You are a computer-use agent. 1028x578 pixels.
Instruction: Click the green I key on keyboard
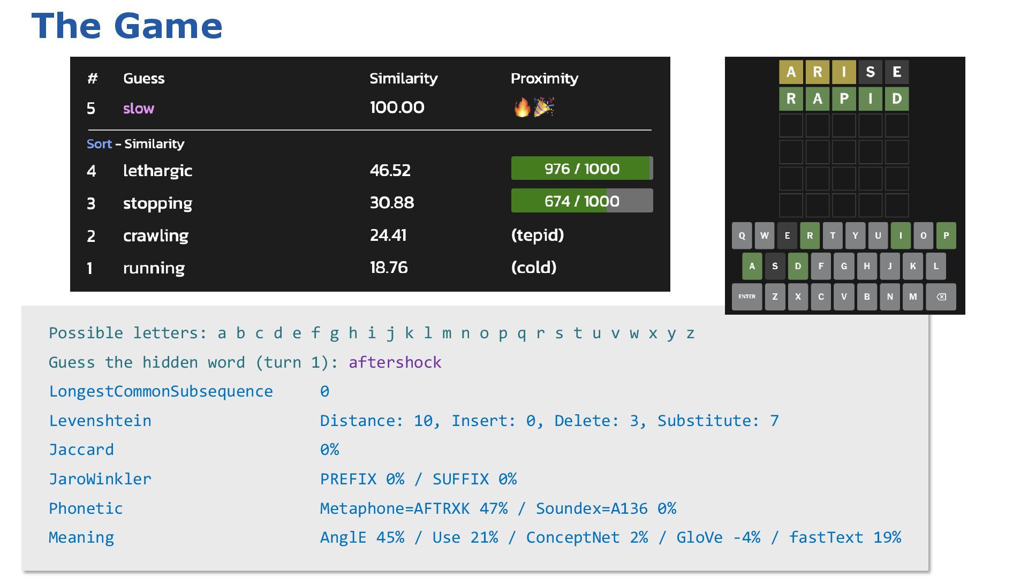(x=901, y=235)
